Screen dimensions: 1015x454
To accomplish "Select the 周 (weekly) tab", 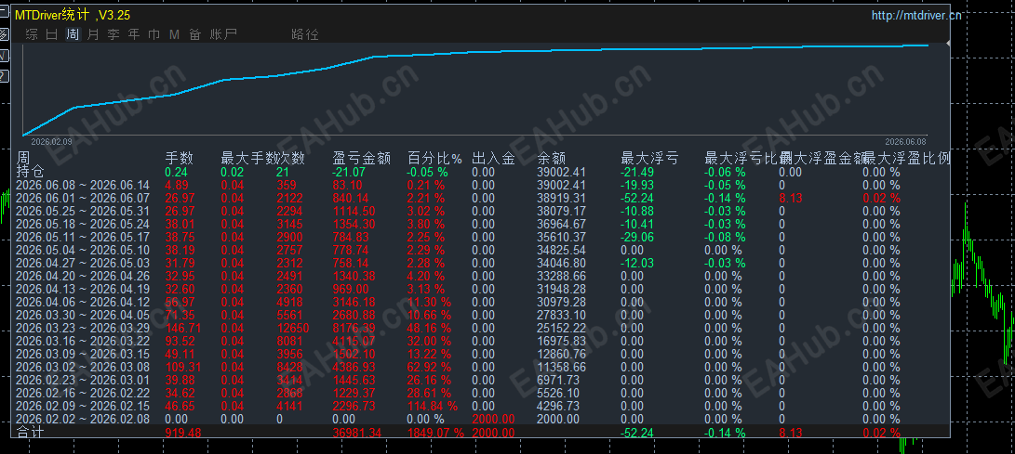I will [73, 35].
